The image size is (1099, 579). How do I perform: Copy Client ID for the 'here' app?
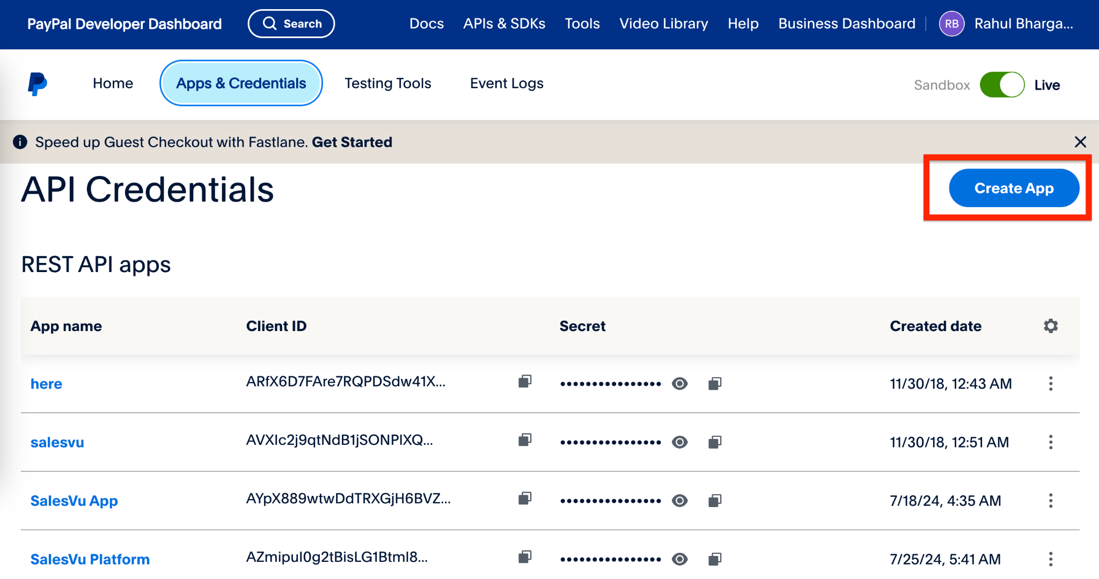pos(525,382)
